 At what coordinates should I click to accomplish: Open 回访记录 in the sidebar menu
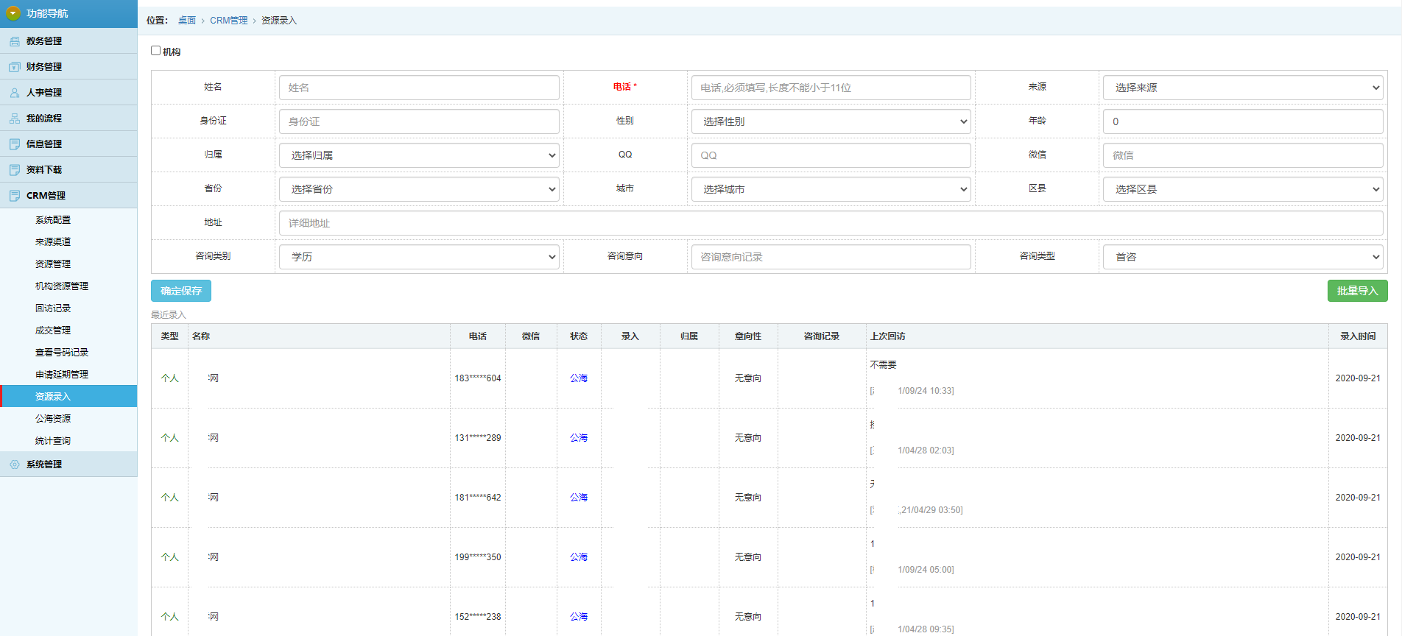click(53, 308)
